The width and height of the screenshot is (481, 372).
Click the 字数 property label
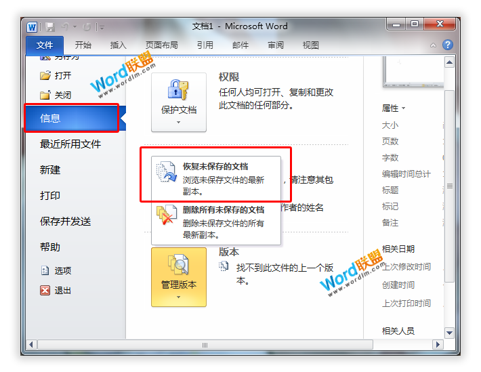390,158
